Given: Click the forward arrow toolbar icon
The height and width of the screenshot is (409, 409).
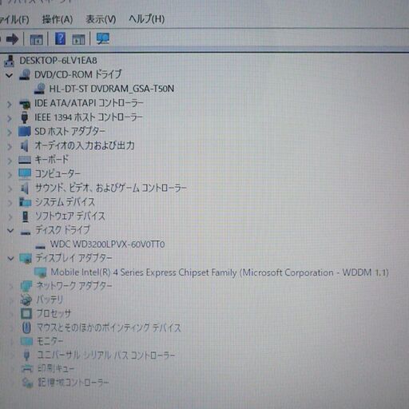Looking at the screenshot, I should [x=12, y=39].
